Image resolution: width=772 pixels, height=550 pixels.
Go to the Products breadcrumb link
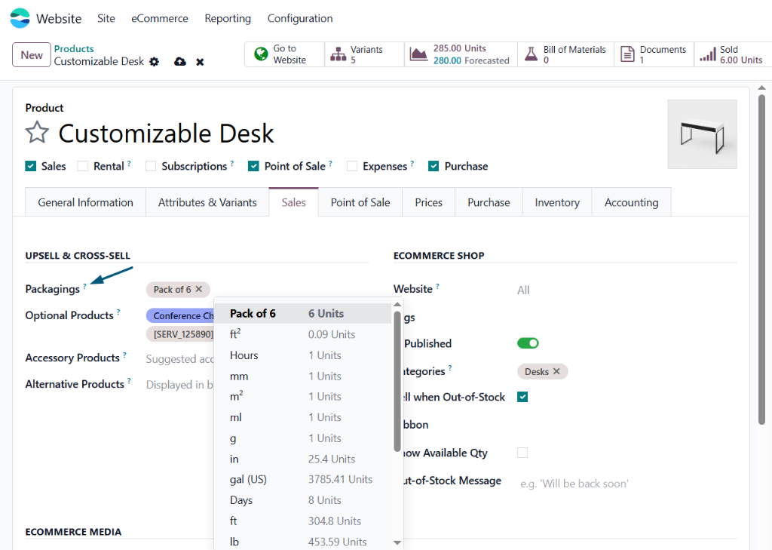[74, 49]
